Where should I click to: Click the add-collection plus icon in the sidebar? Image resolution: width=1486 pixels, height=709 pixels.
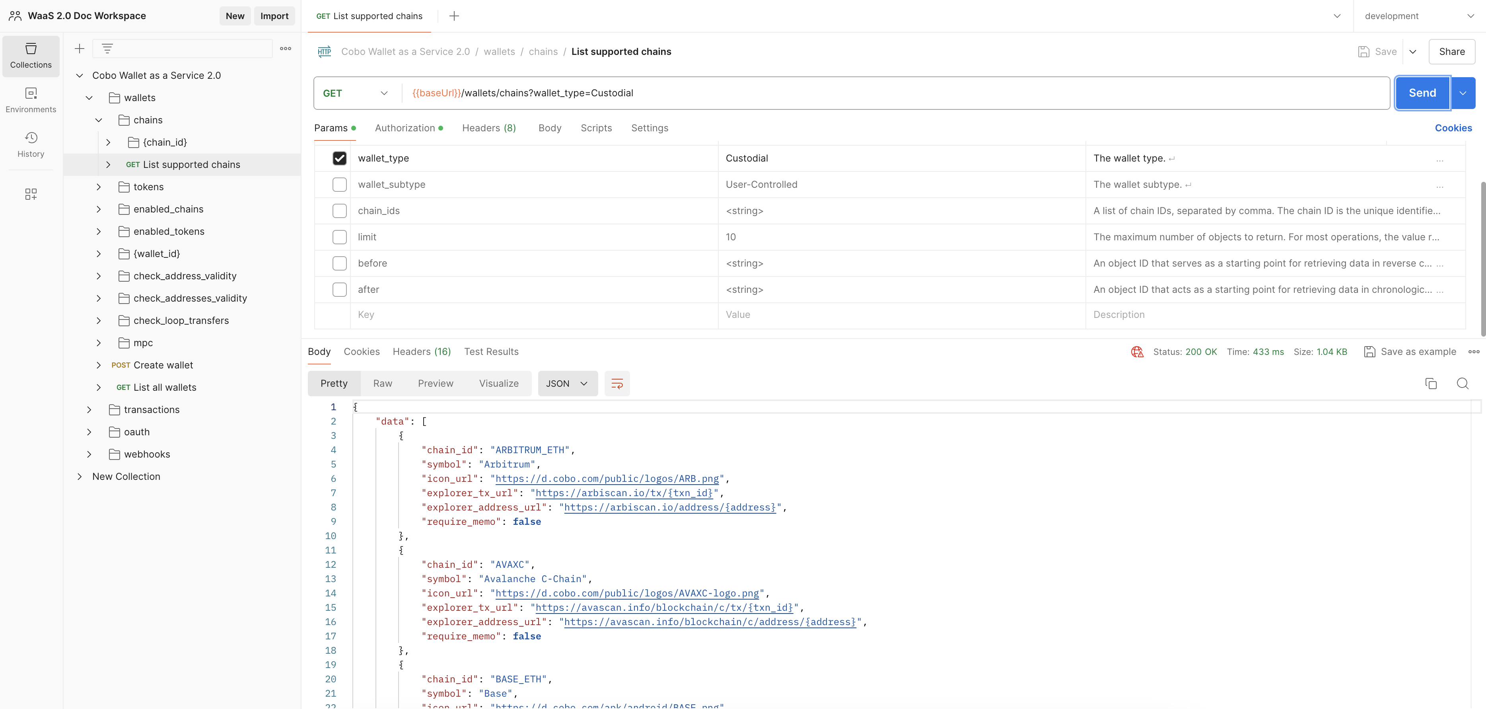coord(79,49)
